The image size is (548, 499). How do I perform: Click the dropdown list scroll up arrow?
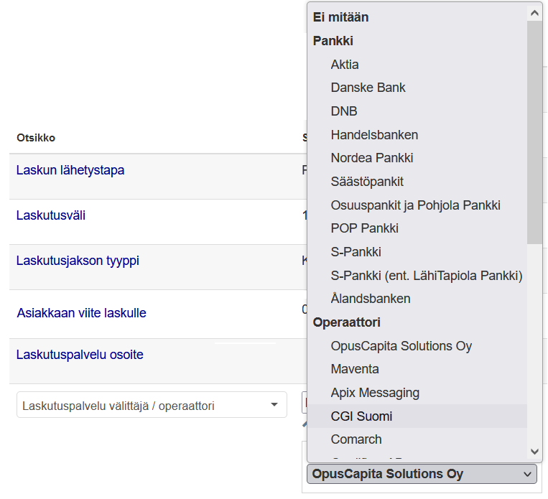click(x=534, y=13)
